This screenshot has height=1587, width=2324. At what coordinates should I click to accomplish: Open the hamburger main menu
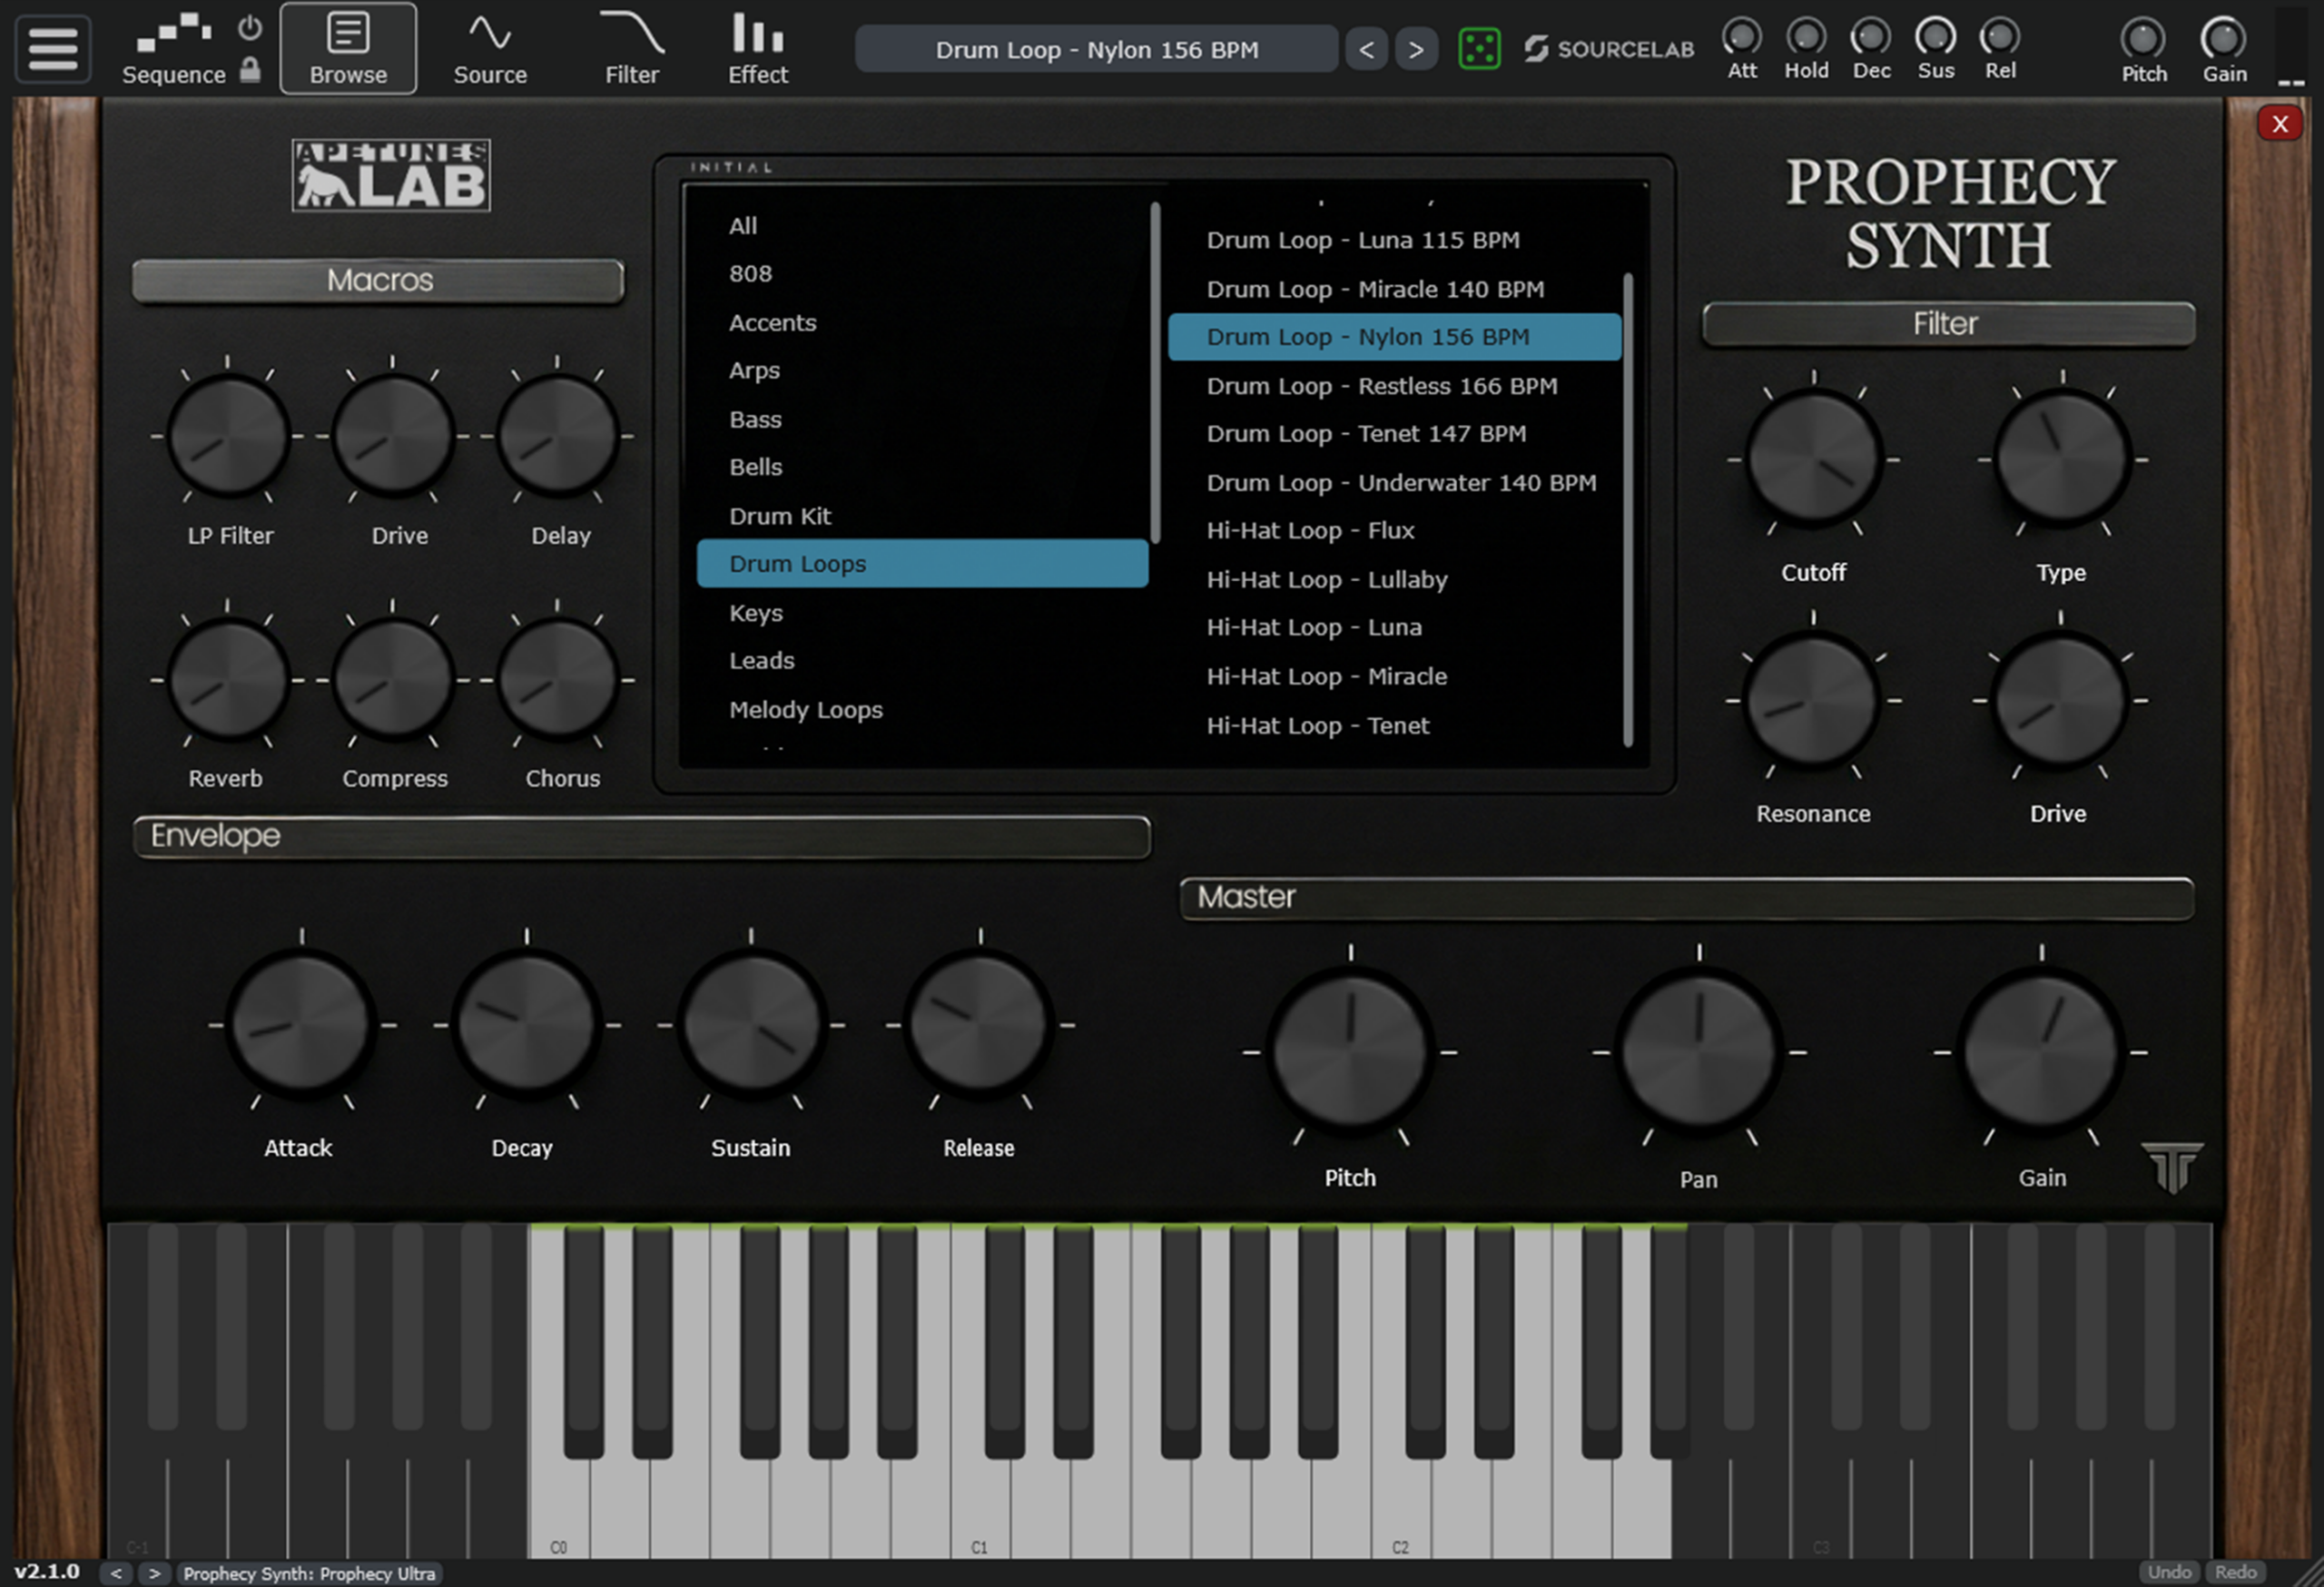click(x=52, y=48)
